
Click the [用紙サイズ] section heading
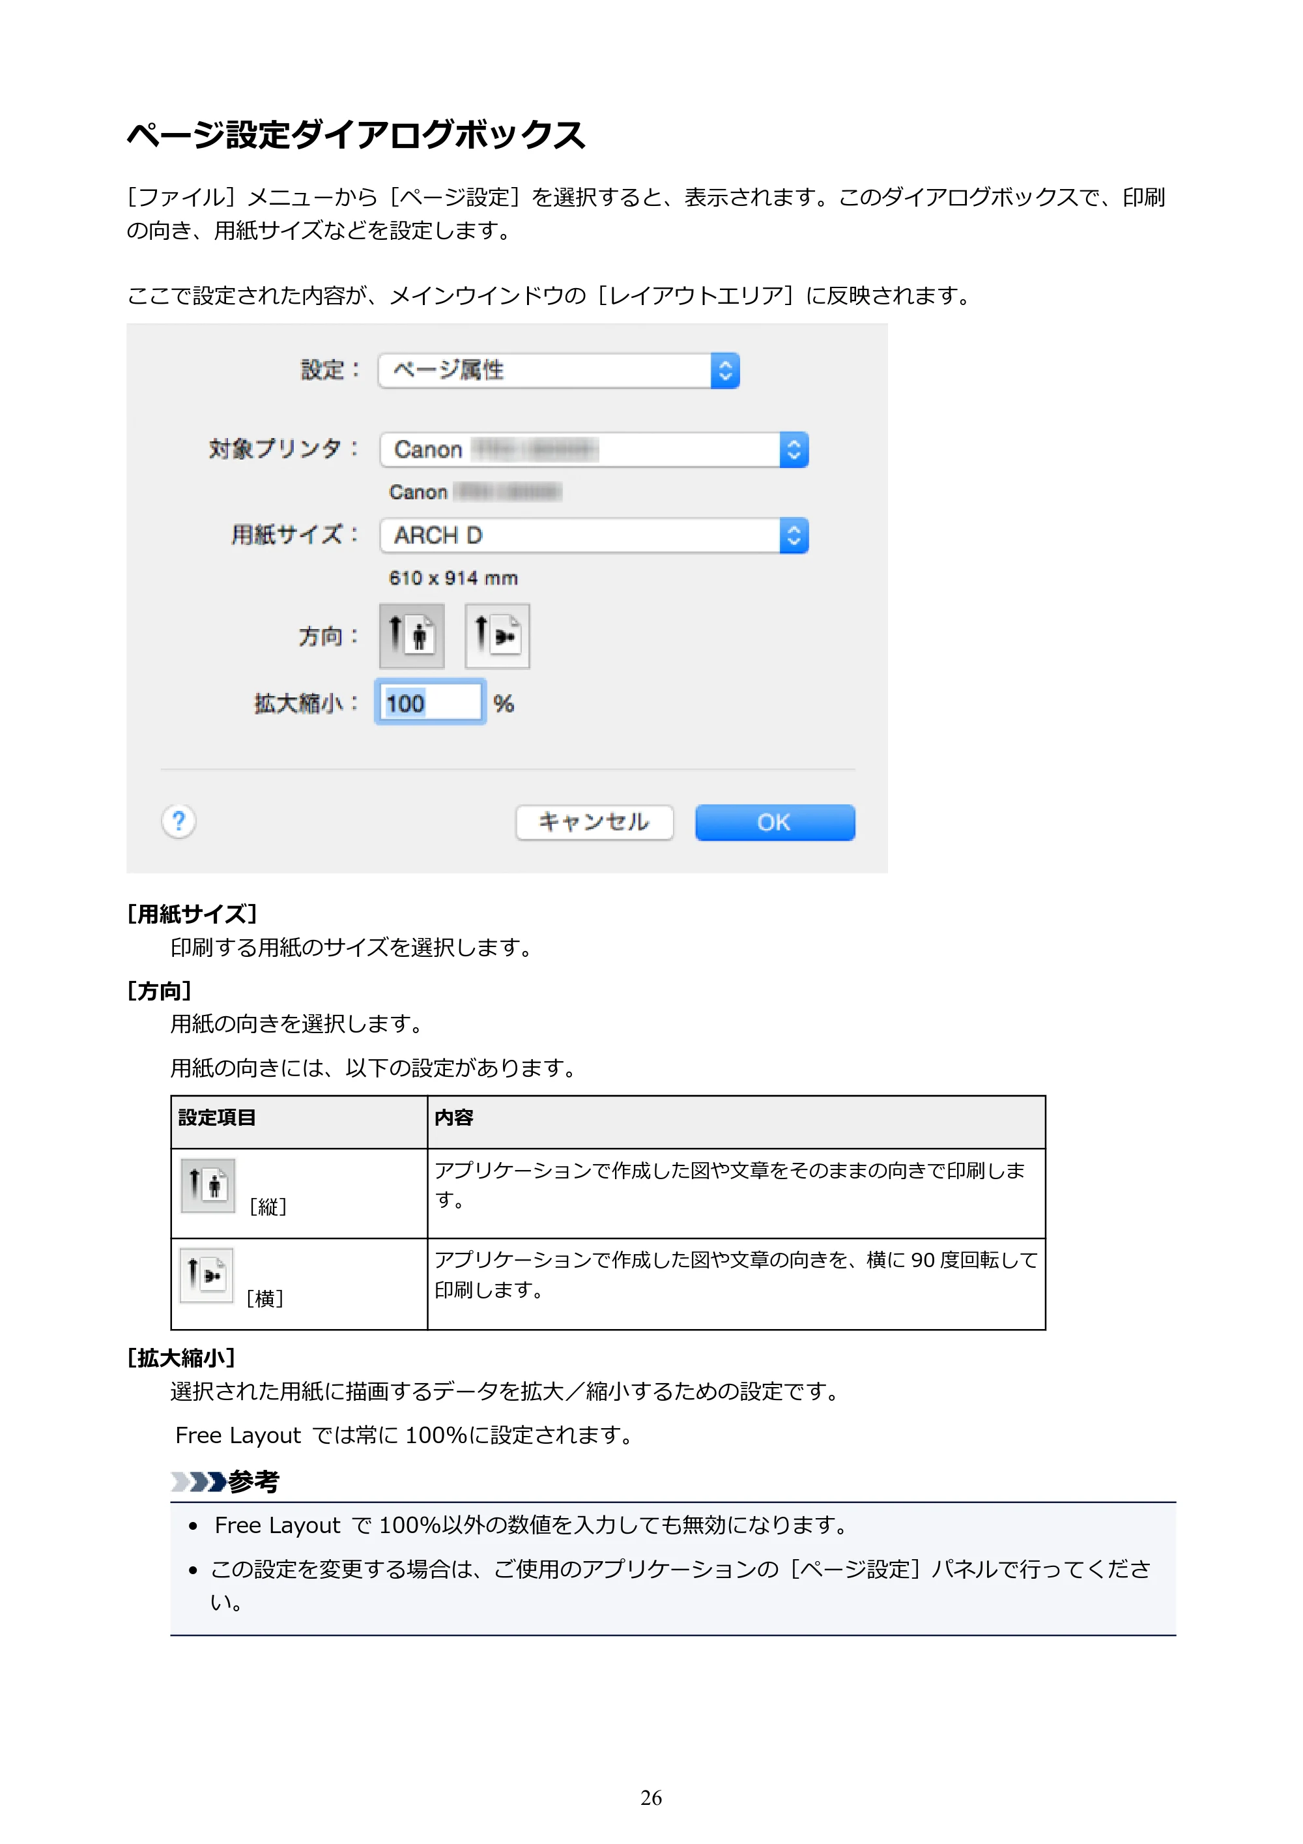click(192, 914)
